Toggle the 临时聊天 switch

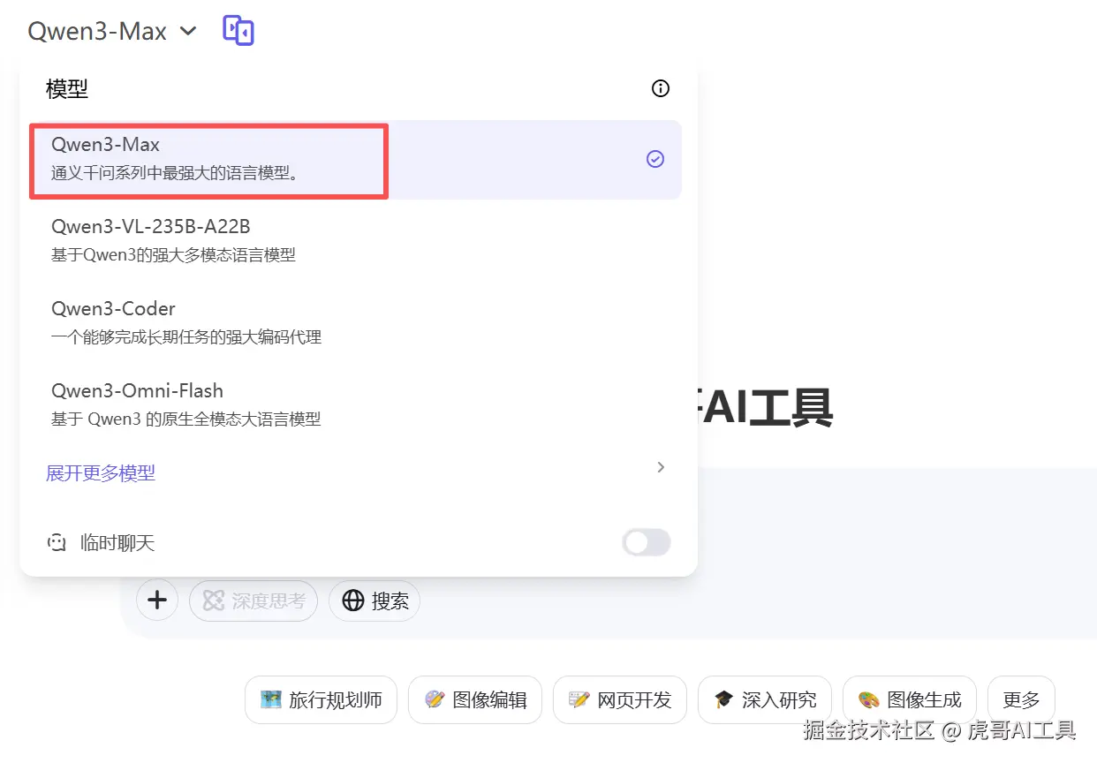point(647,542)
